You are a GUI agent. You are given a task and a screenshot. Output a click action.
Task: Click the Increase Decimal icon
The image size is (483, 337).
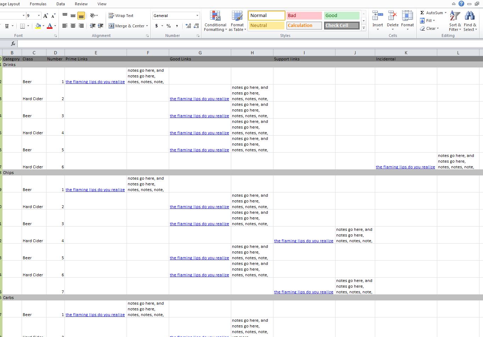(x=188, y=26)
